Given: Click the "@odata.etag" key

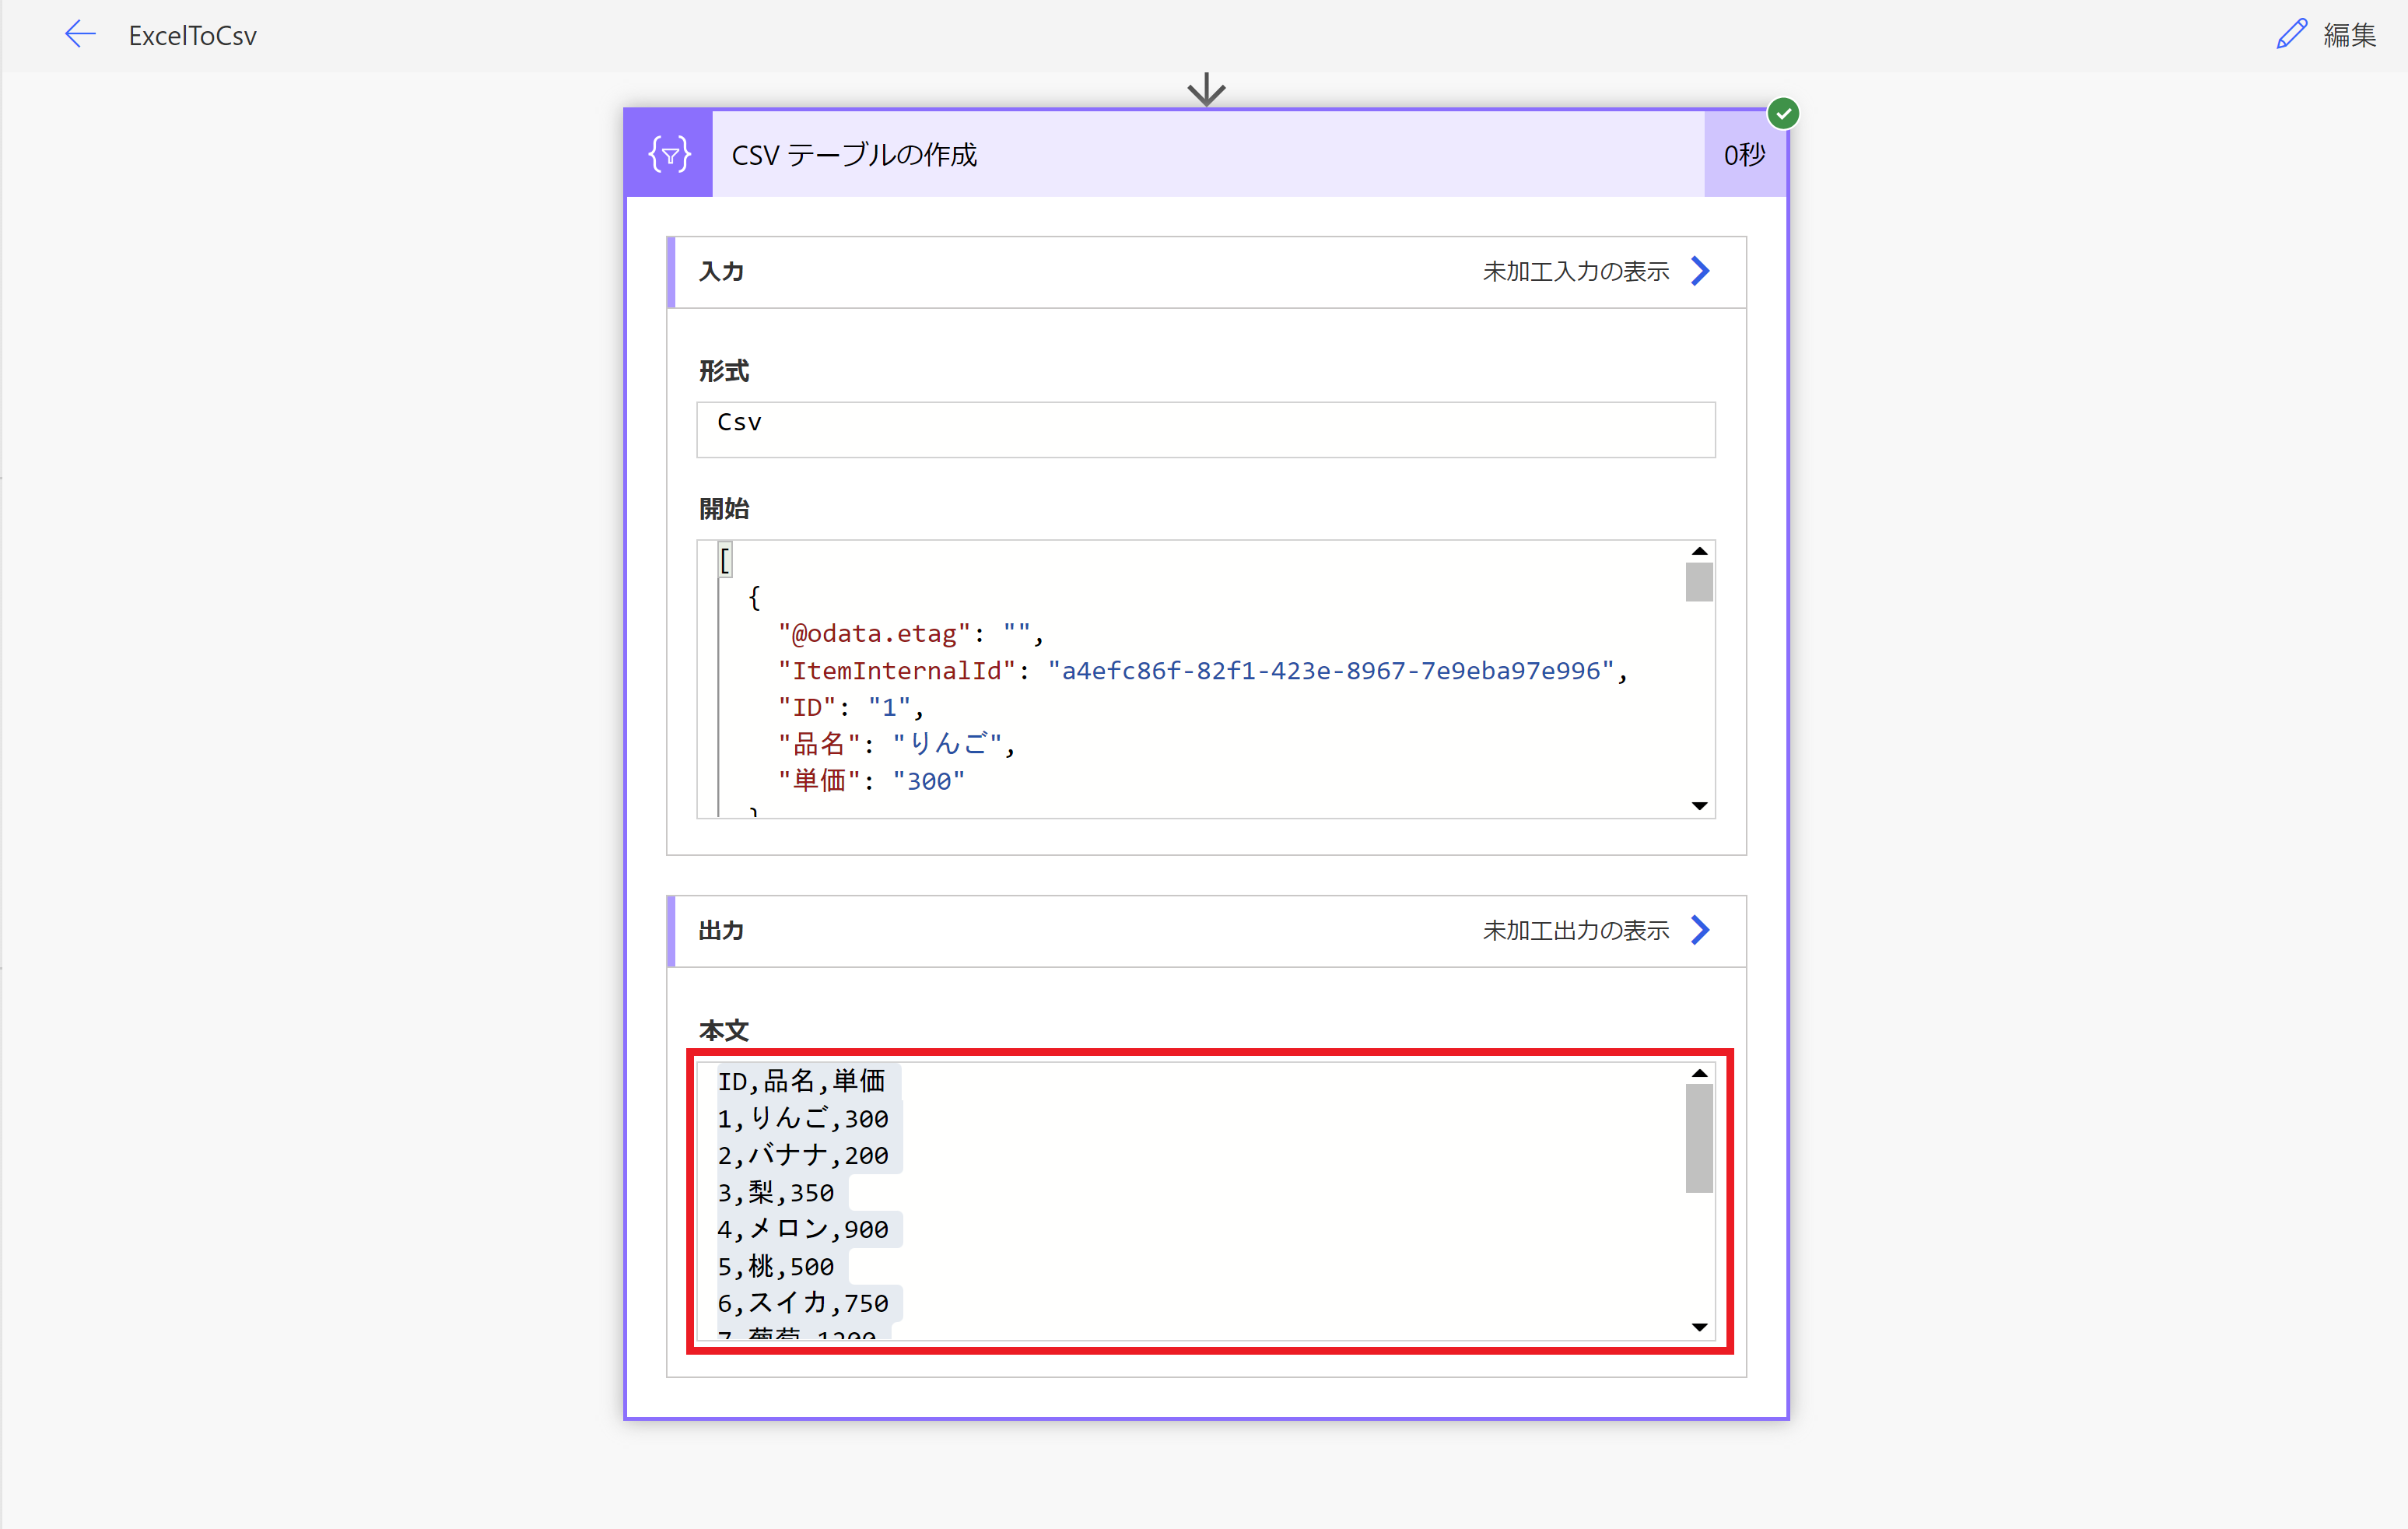Looking at the screenshot, I should (x=875, y=634).
